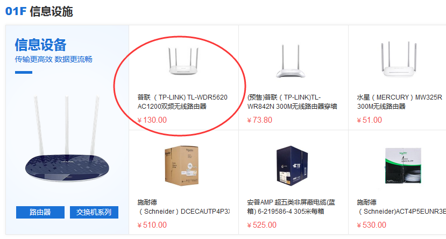Open the Schneider ACT4P5EUNR3E cable image
Screen dimensions: 446x239
[x=403, y=166]
